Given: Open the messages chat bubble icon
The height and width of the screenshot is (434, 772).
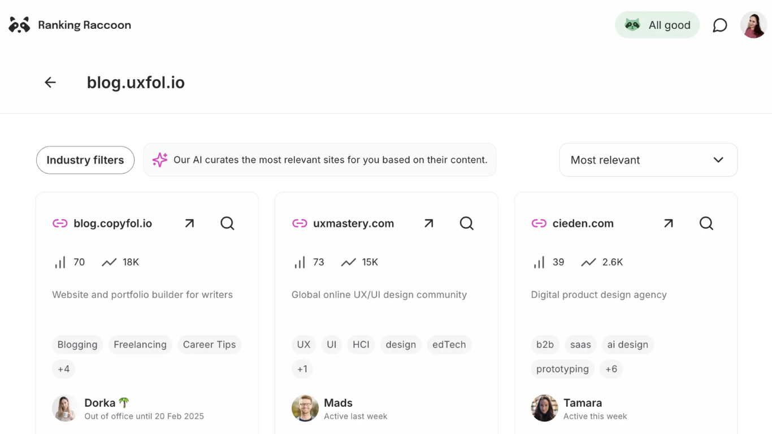Looking at the screenshot, I should (719, 25).
